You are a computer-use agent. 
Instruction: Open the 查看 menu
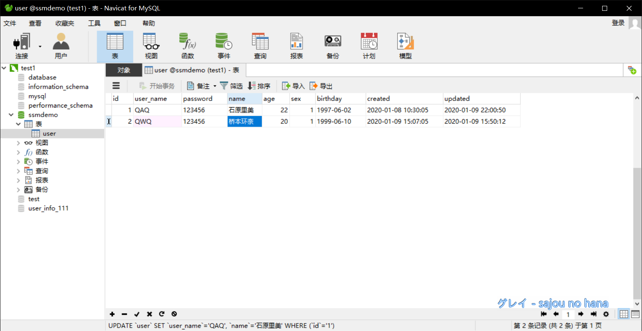coord(35,23)
